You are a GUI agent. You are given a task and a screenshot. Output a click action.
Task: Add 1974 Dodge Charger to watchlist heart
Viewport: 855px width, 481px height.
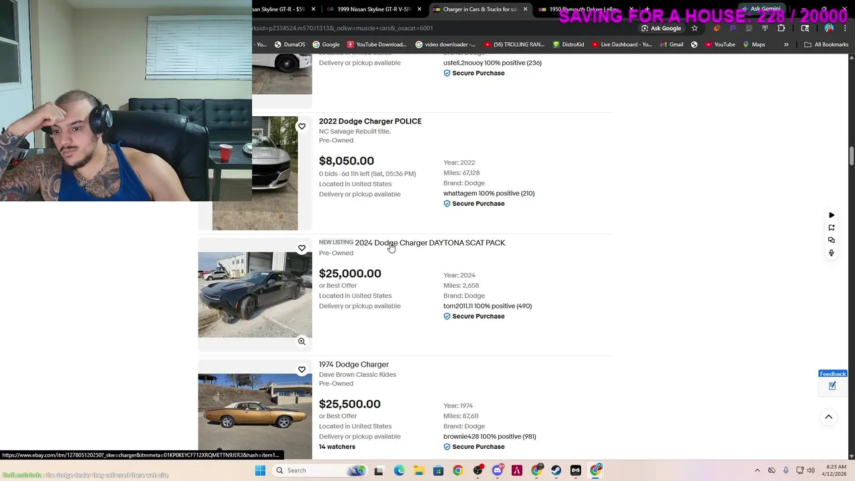(x=302, y=369)
